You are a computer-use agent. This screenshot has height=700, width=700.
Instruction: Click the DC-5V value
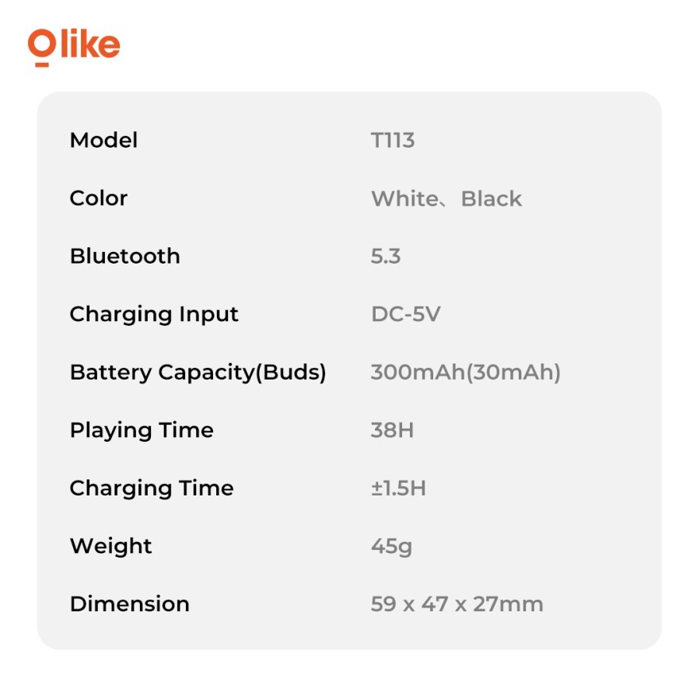[406, 314]
